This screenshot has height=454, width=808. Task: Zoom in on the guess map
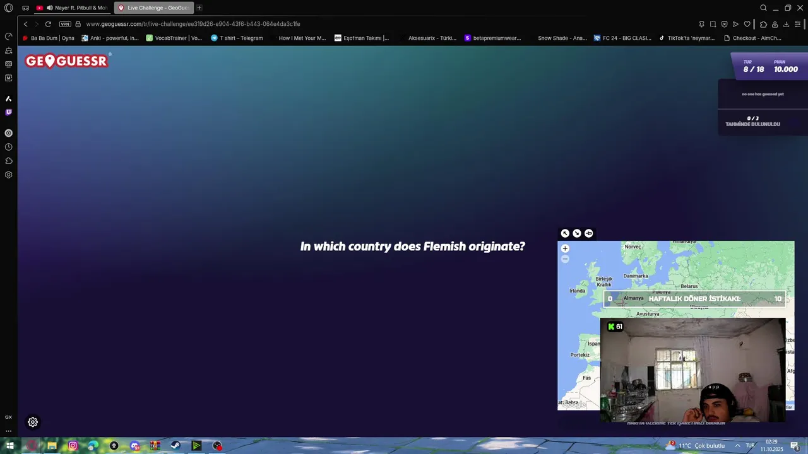565,248
